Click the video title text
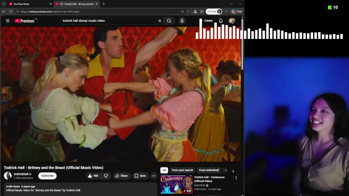 click(x=53, y=168)
